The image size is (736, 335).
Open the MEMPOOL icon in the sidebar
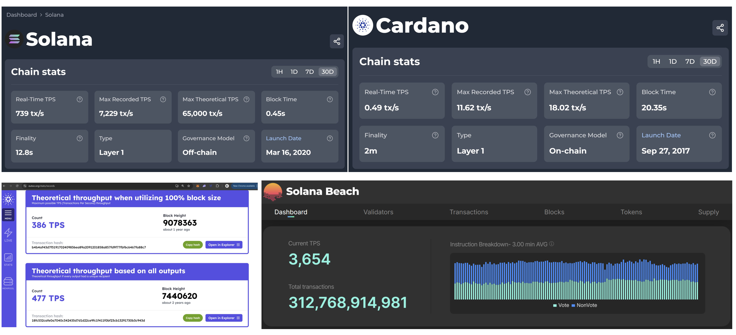click(8, 283)
